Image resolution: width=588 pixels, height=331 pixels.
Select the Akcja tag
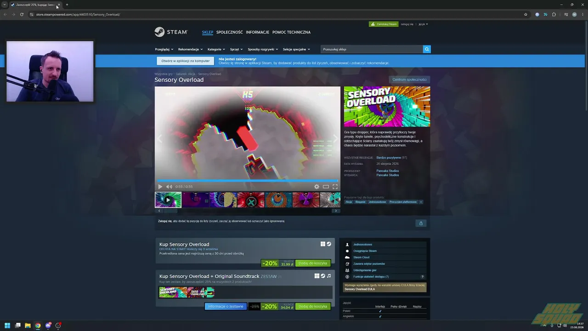click(x=349, y=202)
